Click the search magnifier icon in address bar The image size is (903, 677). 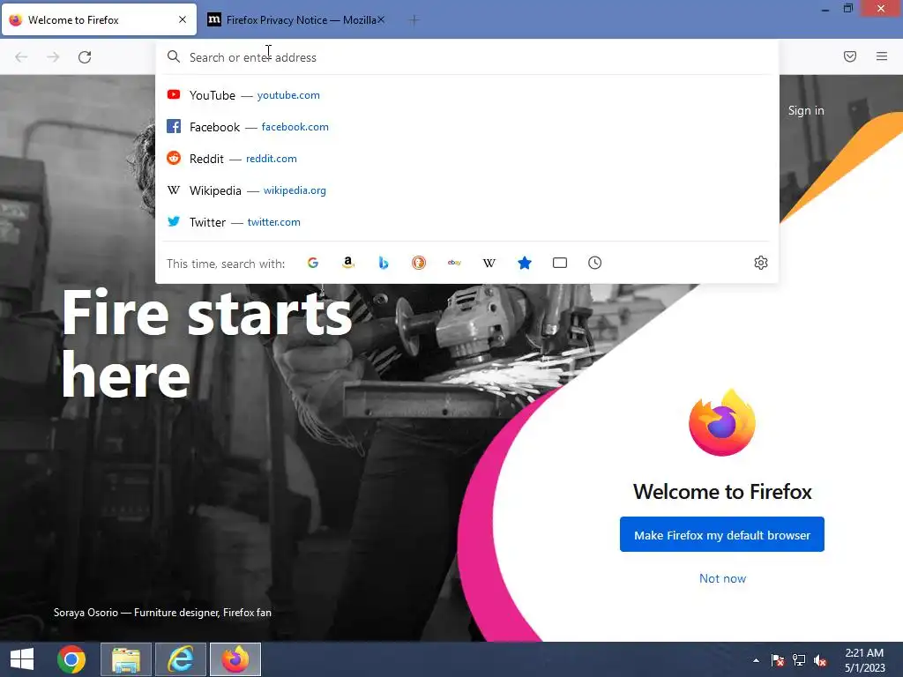(174, 56)
